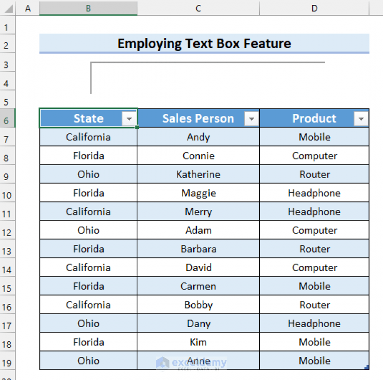Image resolution: width=383 pixels, height=380 pixels.
Task: Select cell with Connie
Action: [198, 155]
